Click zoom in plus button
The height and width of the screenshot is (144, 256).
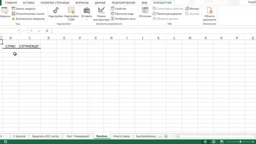pyautogui.click(x=253, y=142)
